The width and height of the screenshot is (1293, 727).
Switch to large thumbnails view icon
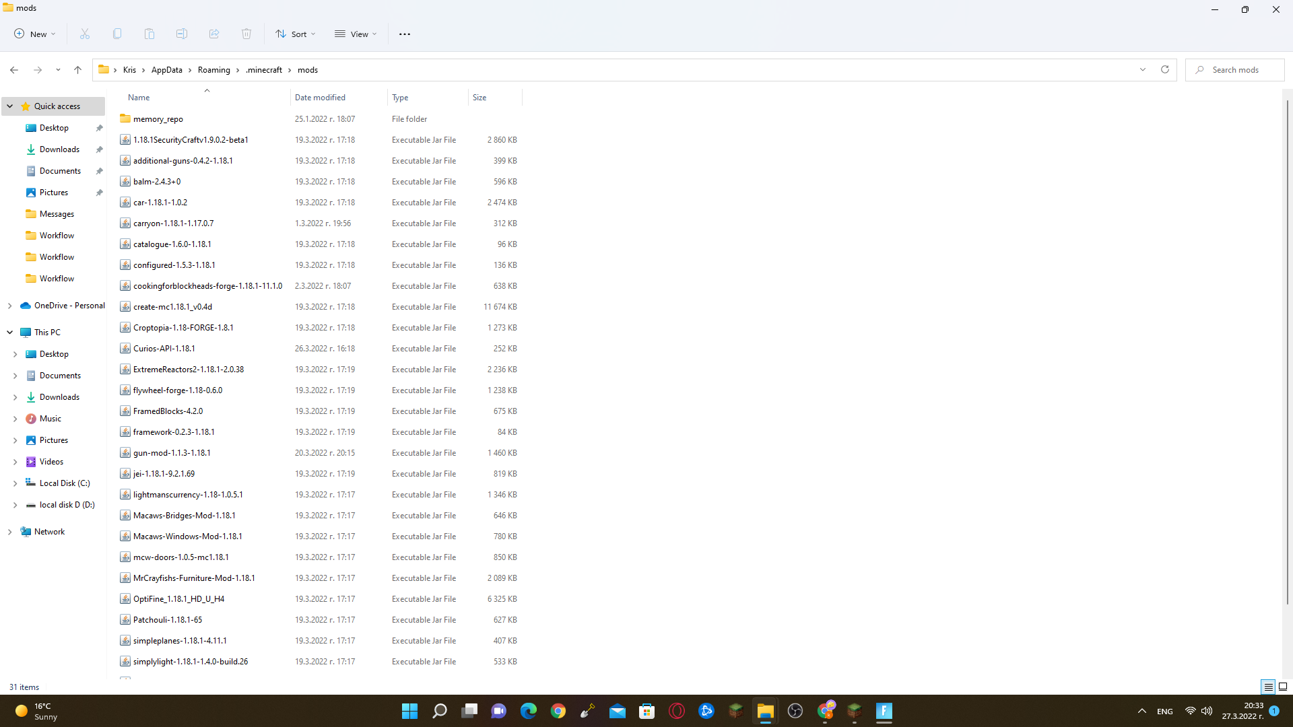tap(1283, 687)
